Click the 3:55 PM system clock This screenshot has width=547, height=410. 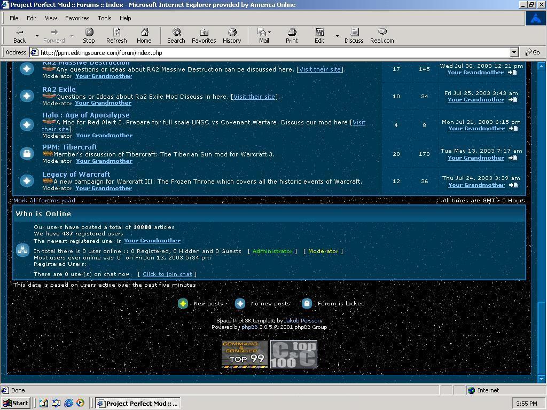click(526, 404)
